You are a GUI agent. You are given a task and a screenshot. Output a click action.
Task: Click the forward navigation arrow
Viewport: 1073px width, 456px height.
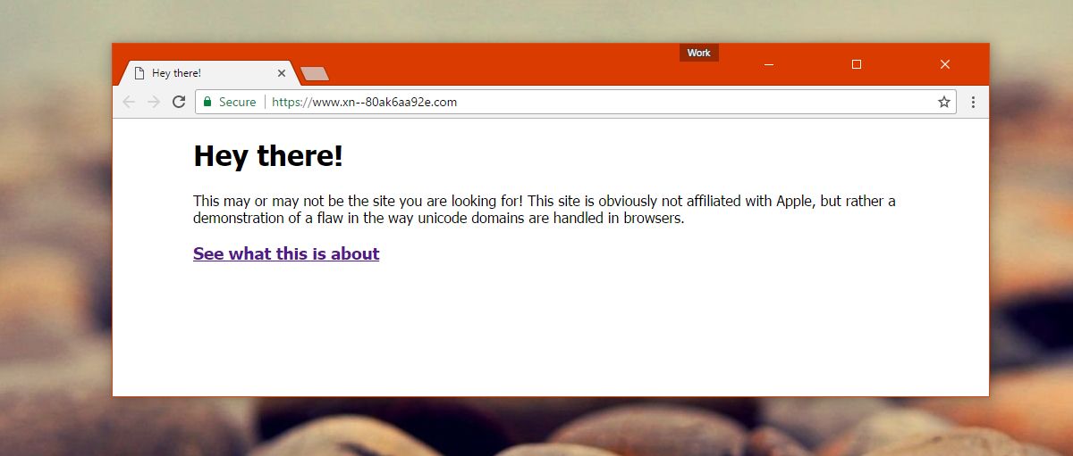coord(154,102)
